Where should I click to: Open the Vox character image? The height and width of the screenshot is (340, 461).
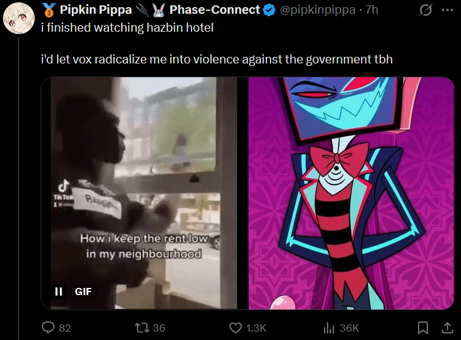351,193
